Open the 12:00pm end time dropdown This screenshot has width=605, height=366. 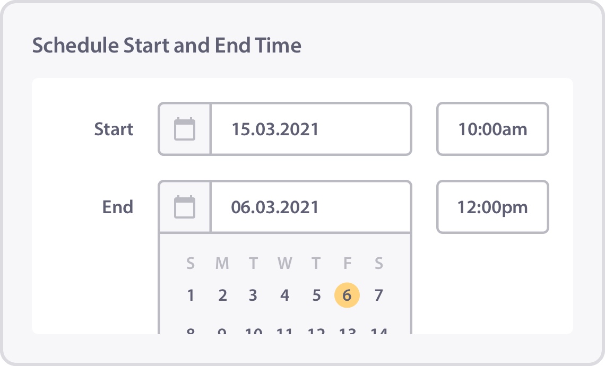(492, 207)
